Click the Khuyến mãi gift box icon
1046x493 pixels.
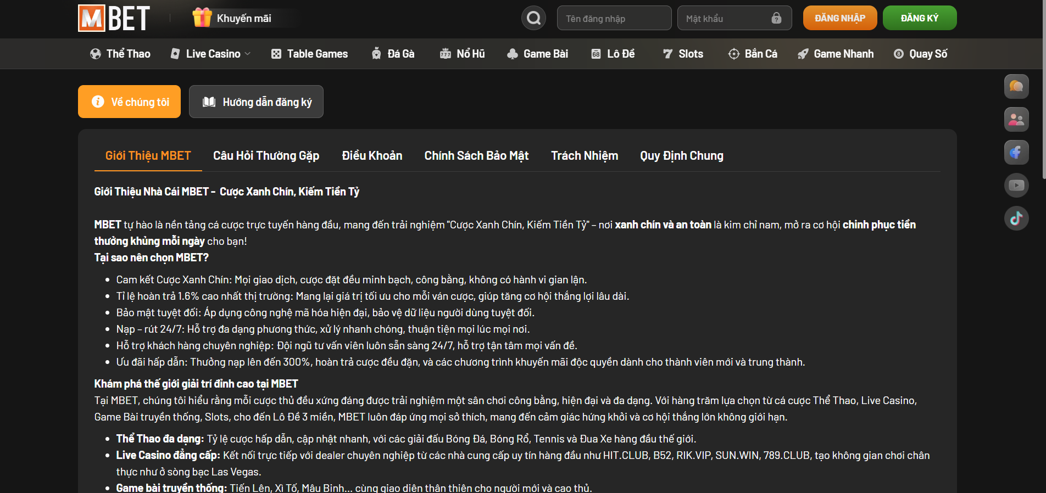202,18
